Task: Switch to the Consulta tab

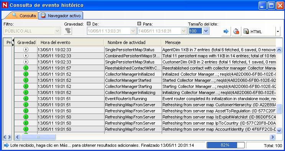Action: [24, 16]
